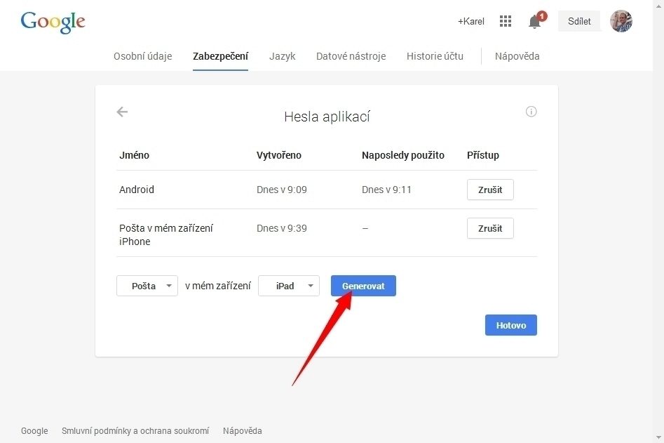The height and width of the screenshot is (443, 664).
Task: Open the account profile picture
Action: pos(621,21)
